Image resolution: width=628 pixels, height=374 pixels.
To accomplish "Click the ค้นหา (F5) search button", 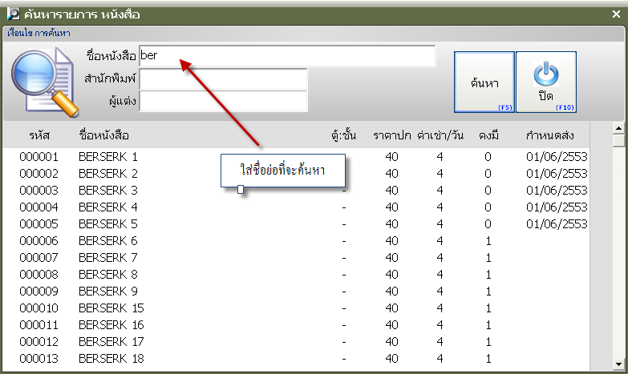I will click(x=484, y=82).
